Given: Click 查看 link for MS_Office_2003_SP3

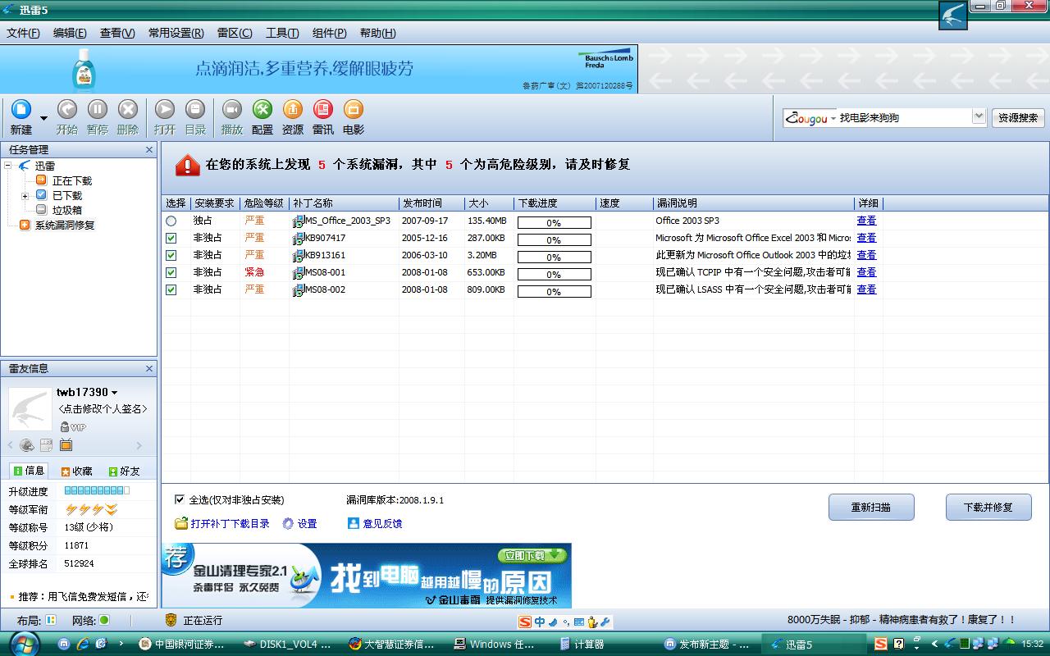Looking at the screenshot, I should [866, 221].
